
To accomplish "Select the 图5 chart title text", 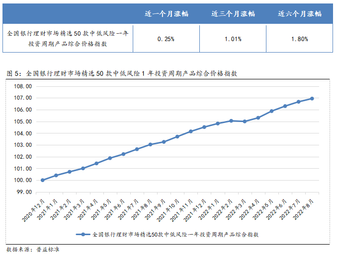I will tap(122, 73).
